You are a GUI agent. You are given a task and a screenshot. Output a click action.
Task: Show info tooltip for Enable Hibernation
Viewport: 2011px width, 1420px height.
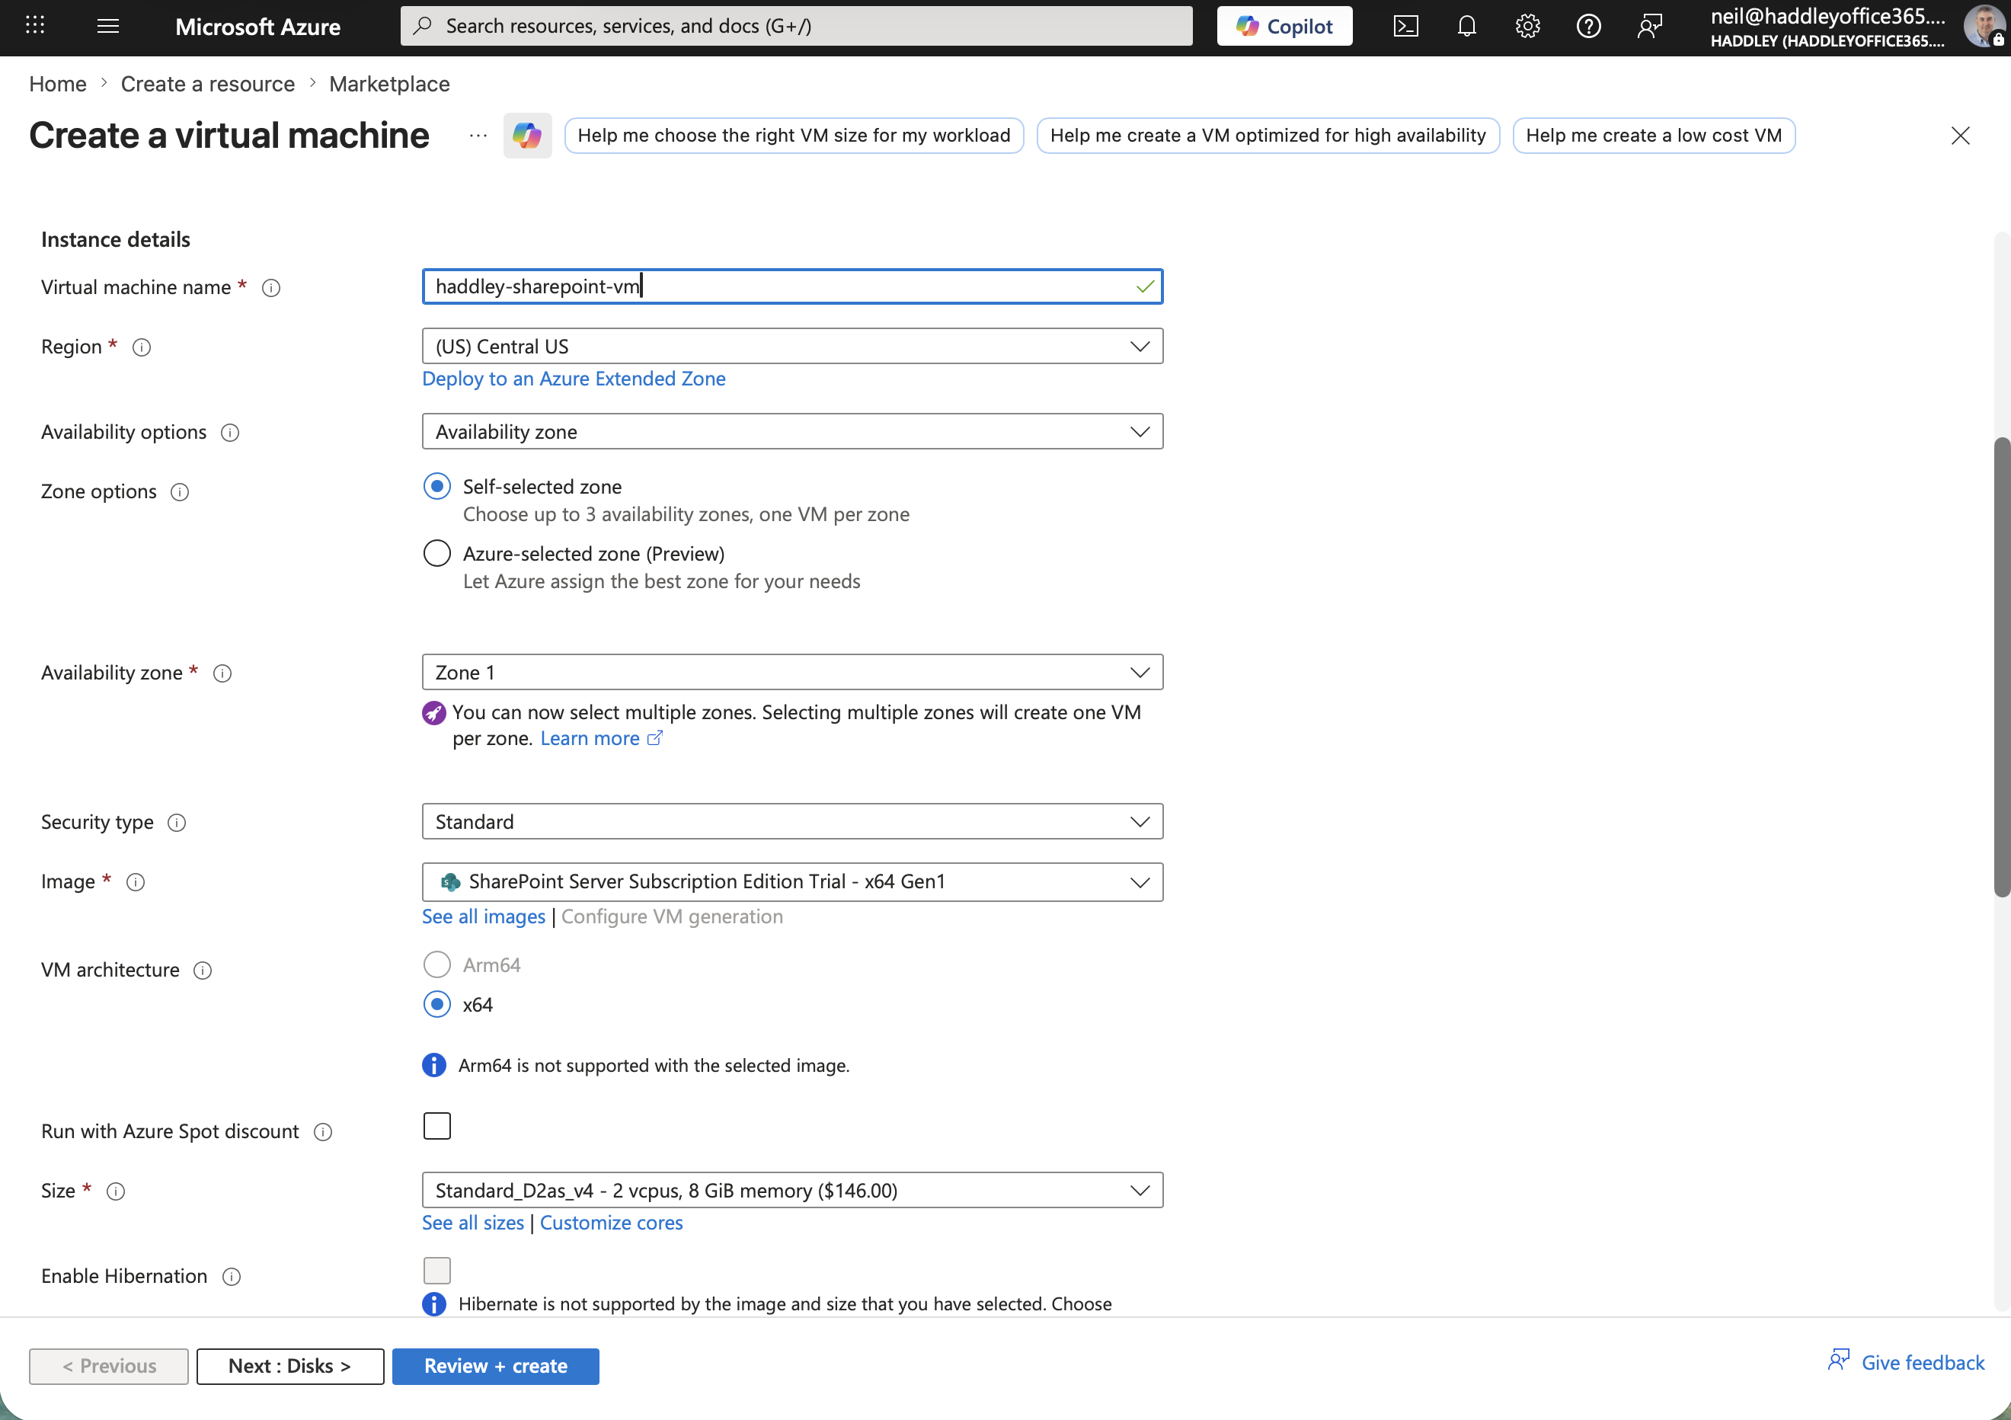pos(232,1278)
